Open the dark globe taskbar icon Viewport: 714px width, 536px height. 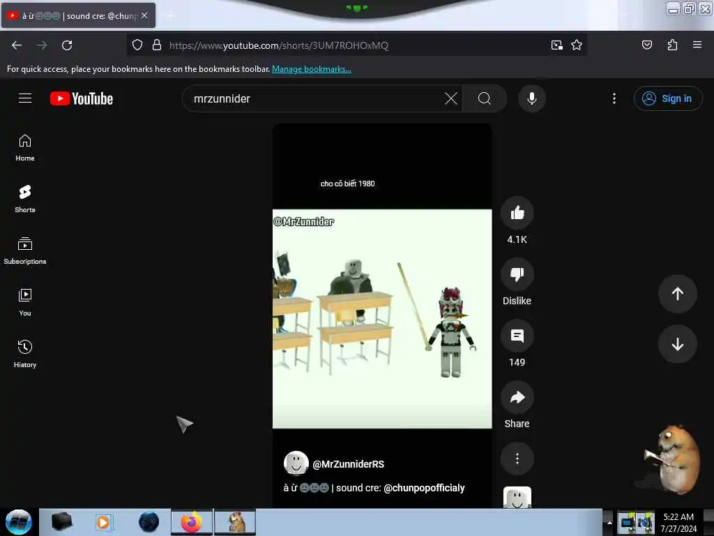(149, 522)
